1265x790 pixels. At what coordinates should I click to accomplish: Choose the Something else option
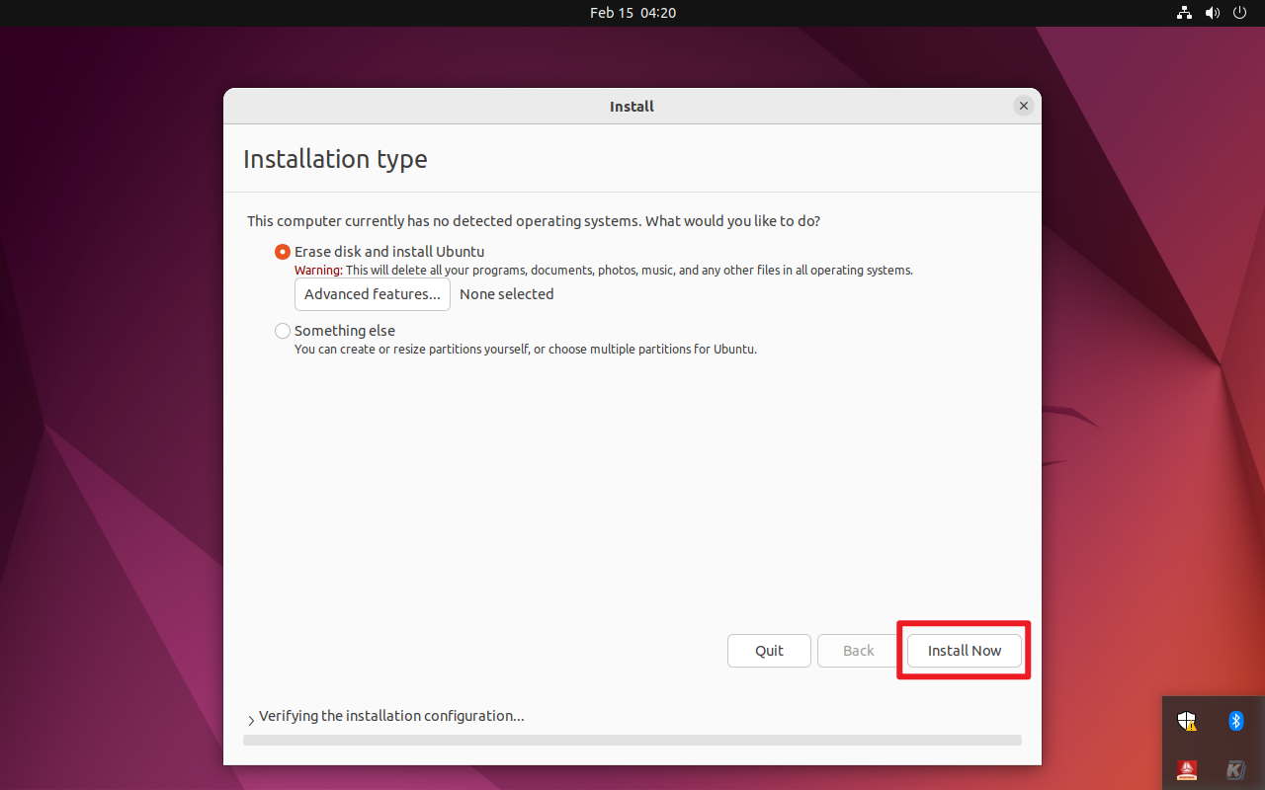[283, 331]
